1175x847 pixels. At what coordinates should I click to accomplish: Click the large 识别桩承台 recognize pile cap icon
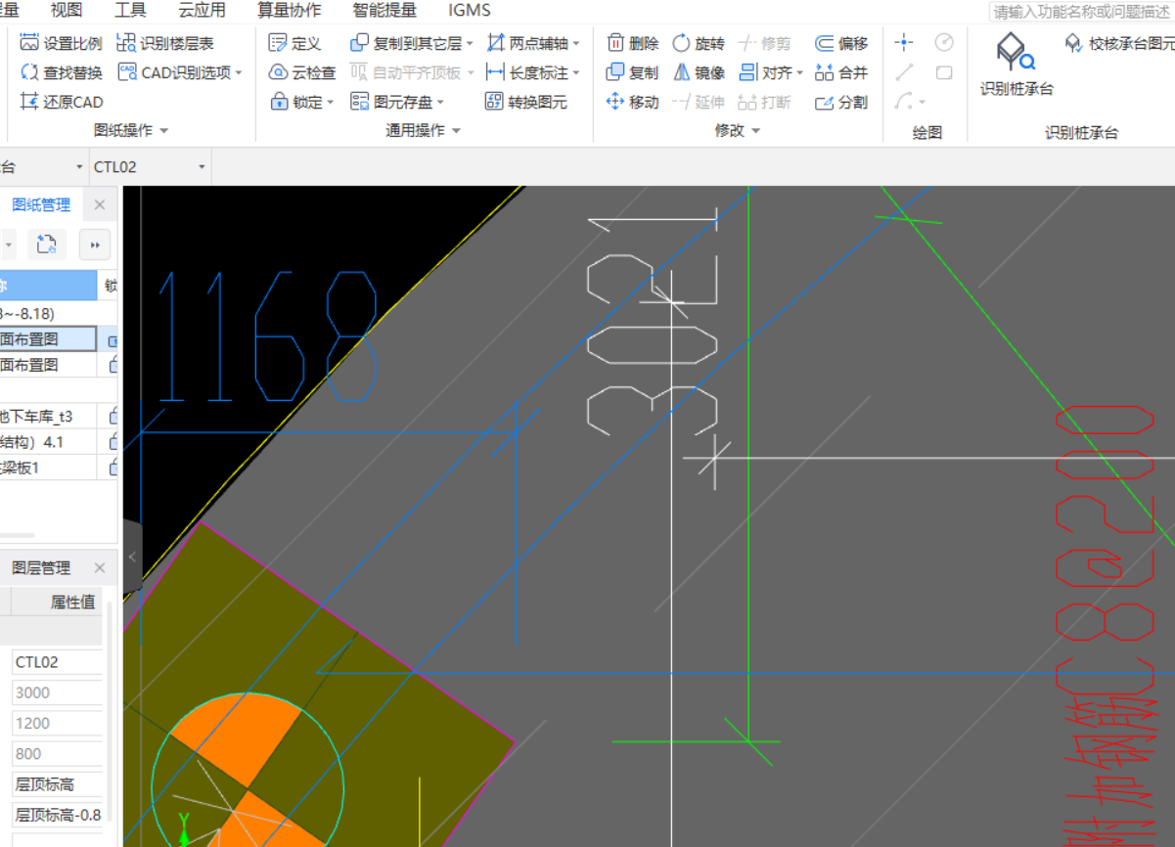pos(1017,64)
